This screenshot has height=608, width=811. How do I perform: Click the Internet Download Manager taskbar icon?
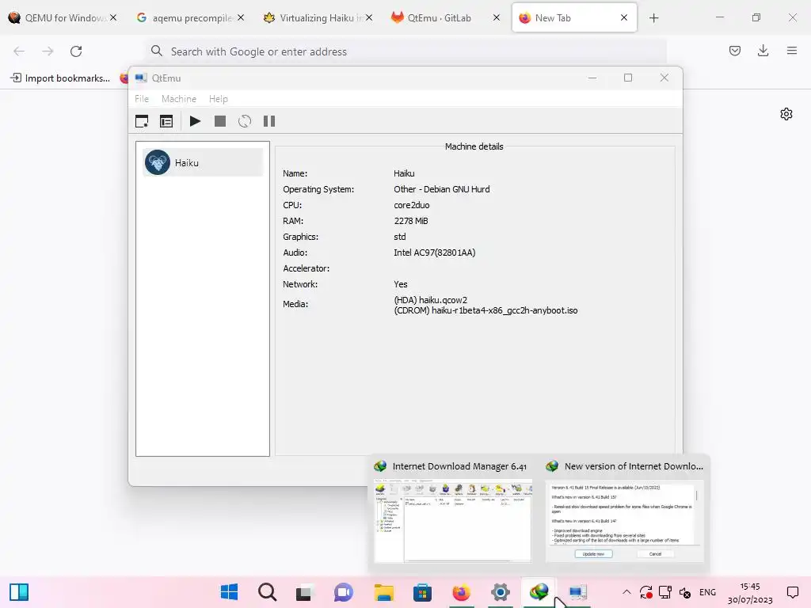(x=539, y=592)
